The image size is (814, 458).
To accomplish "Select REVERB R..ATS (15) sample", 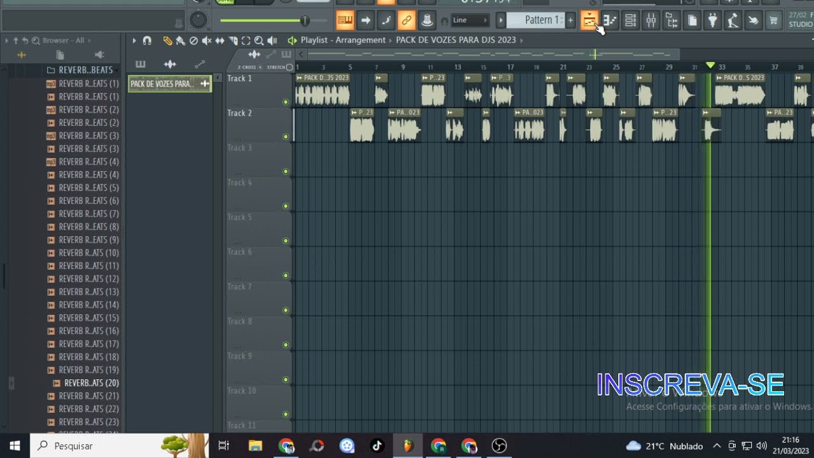I will (83, 318).
